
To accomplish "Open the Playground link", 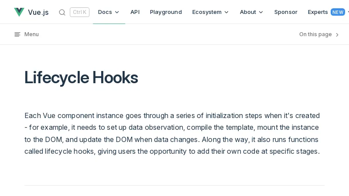I will tap(166, 12).
